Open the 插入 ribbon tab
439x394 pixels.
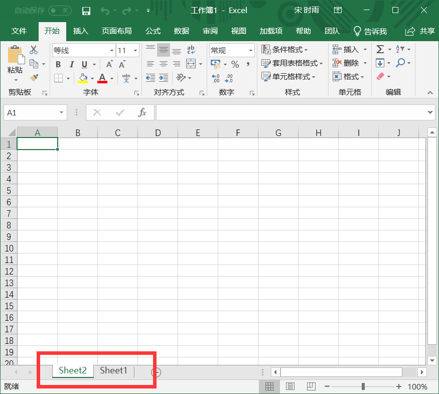[x=80, y=31]
